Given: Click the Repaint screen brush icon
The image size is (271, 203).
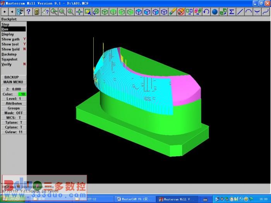Looking at the screenshot, I should pyautogui.click(x=88, y=12).
